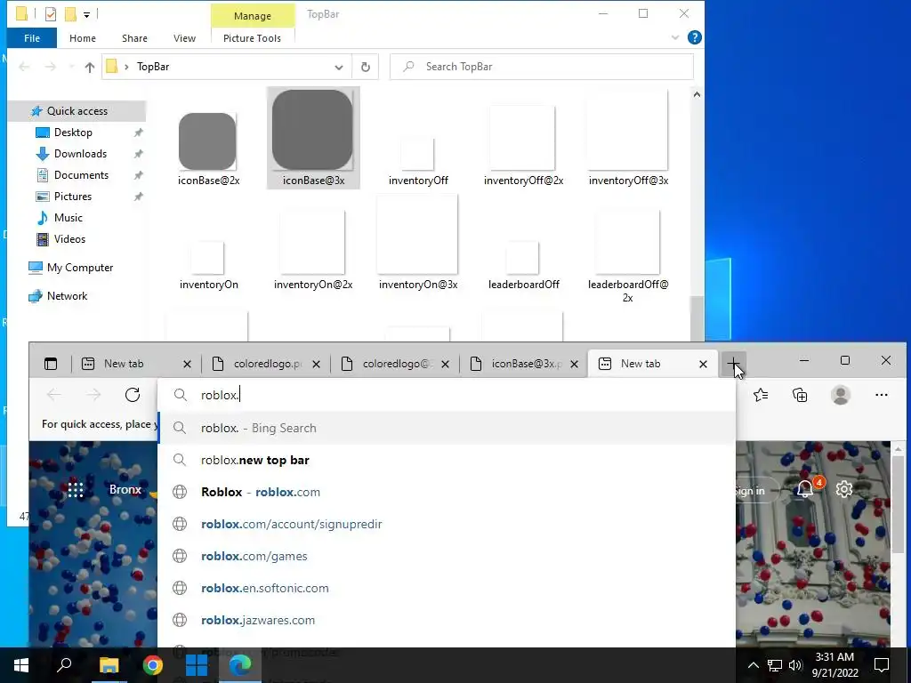Select the leaderboardOff file
The image size is (911, 683).
point(523,264)
